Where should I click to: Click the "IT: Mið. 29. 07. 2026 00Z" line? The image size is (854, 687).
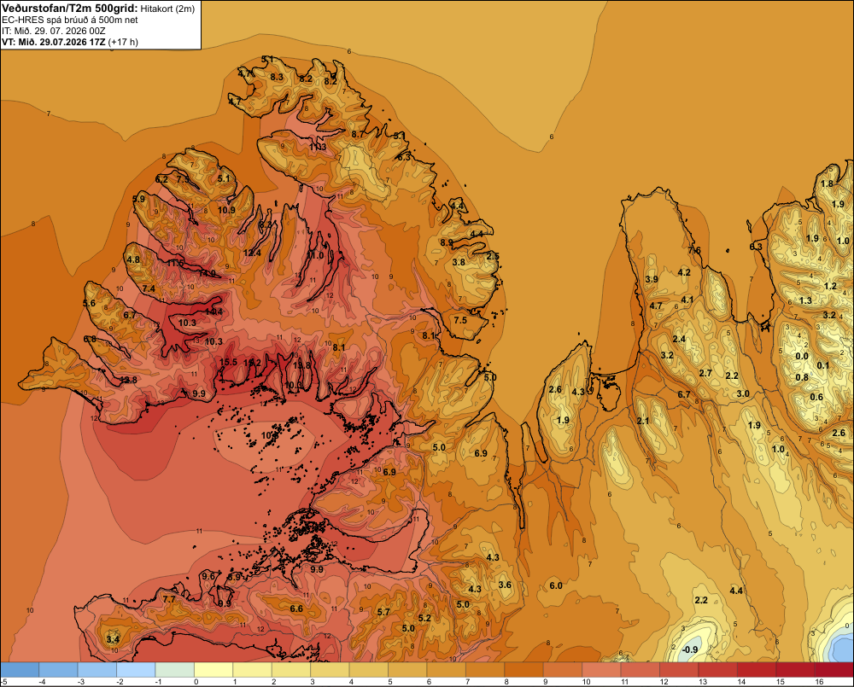tap(53, 31)
